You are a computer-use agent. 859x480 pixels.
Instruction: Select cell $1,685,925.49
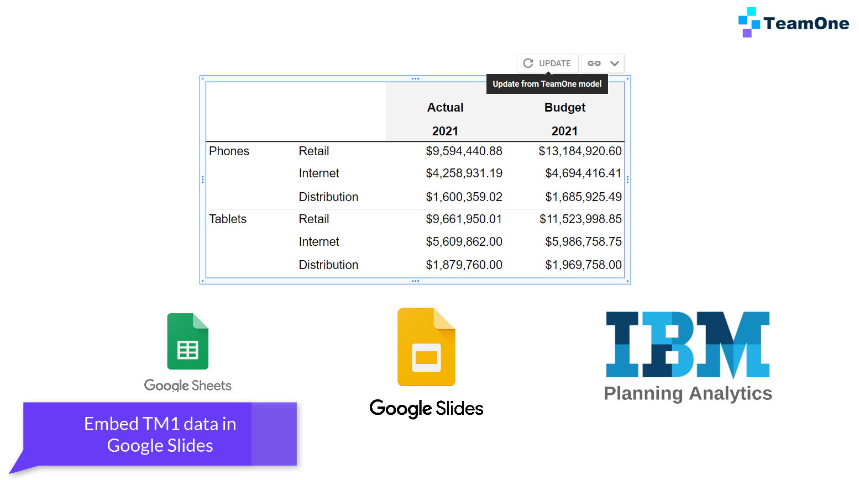click(583, 197)
